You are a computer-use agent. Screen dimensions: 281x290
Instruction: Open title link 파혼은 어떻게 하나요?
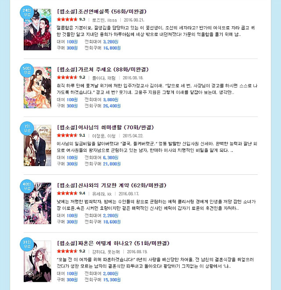113,243
